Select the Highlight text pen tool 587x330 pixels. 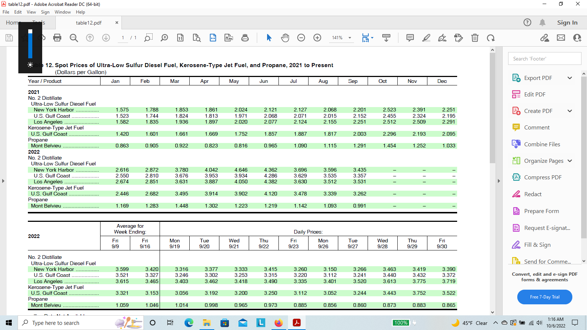pos(426,38)
